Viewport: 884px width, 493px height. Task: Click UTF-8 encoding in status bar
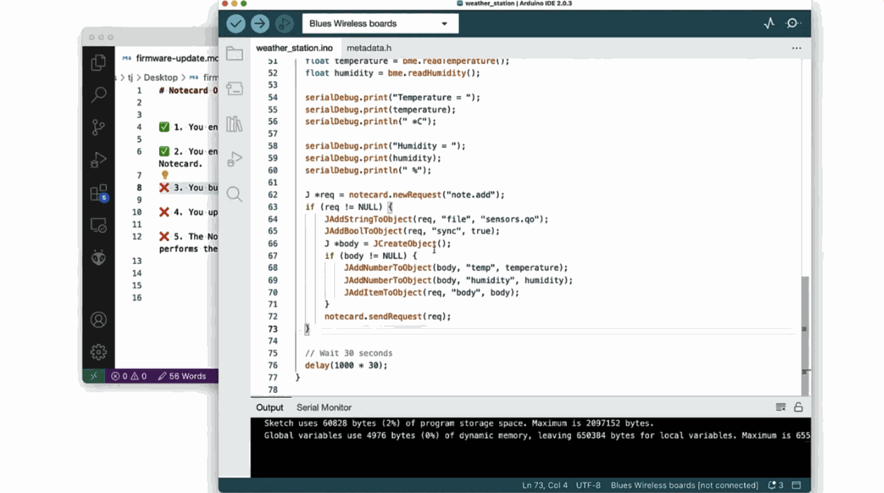(x=588, y=485)
